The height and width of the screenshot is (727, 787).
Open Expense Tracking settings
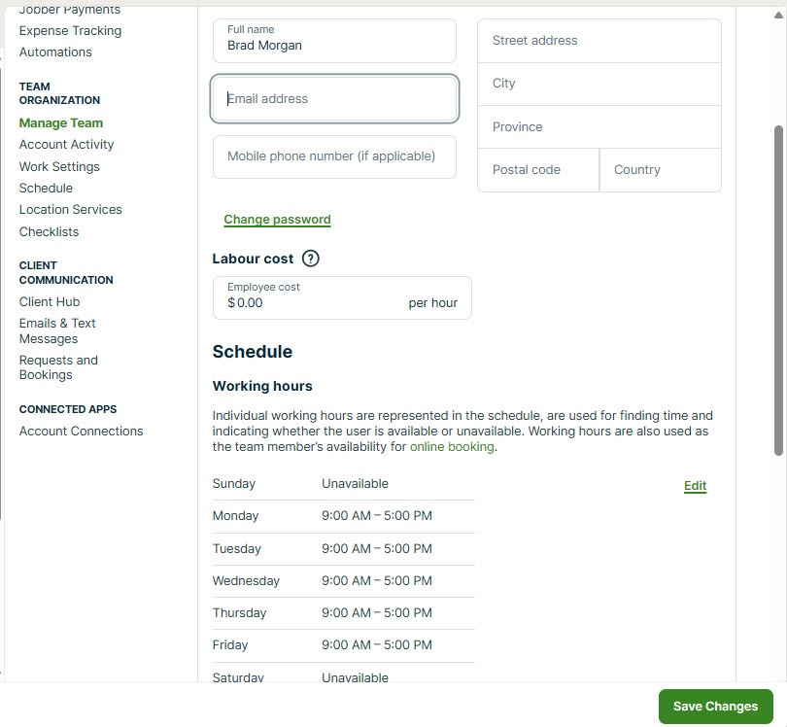pos(70,31)
